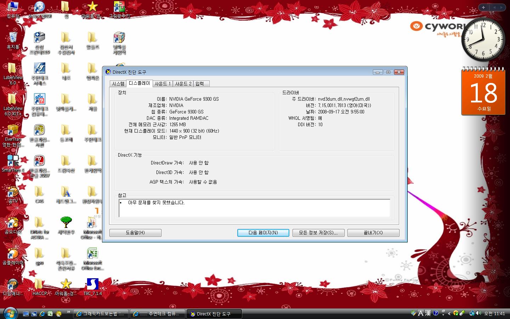Click the volume speaker tray icon
The width and height of the screenshot is (510, 319).
479,313
